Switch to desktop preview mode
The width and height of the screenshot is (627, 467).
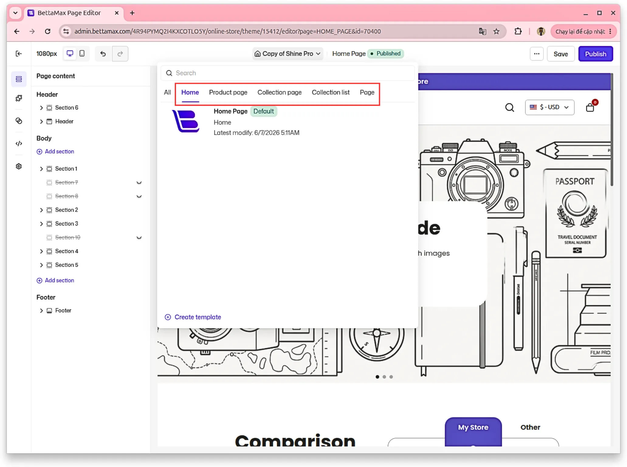[70, 54]
